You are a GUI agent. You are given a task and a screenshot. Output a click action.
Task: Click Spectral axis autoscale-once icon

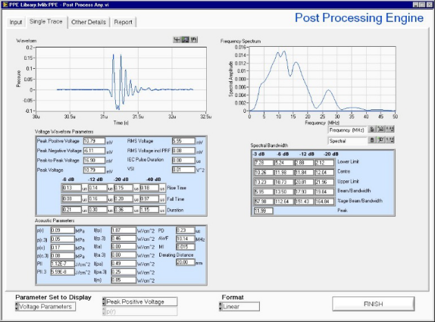(381, 140)
